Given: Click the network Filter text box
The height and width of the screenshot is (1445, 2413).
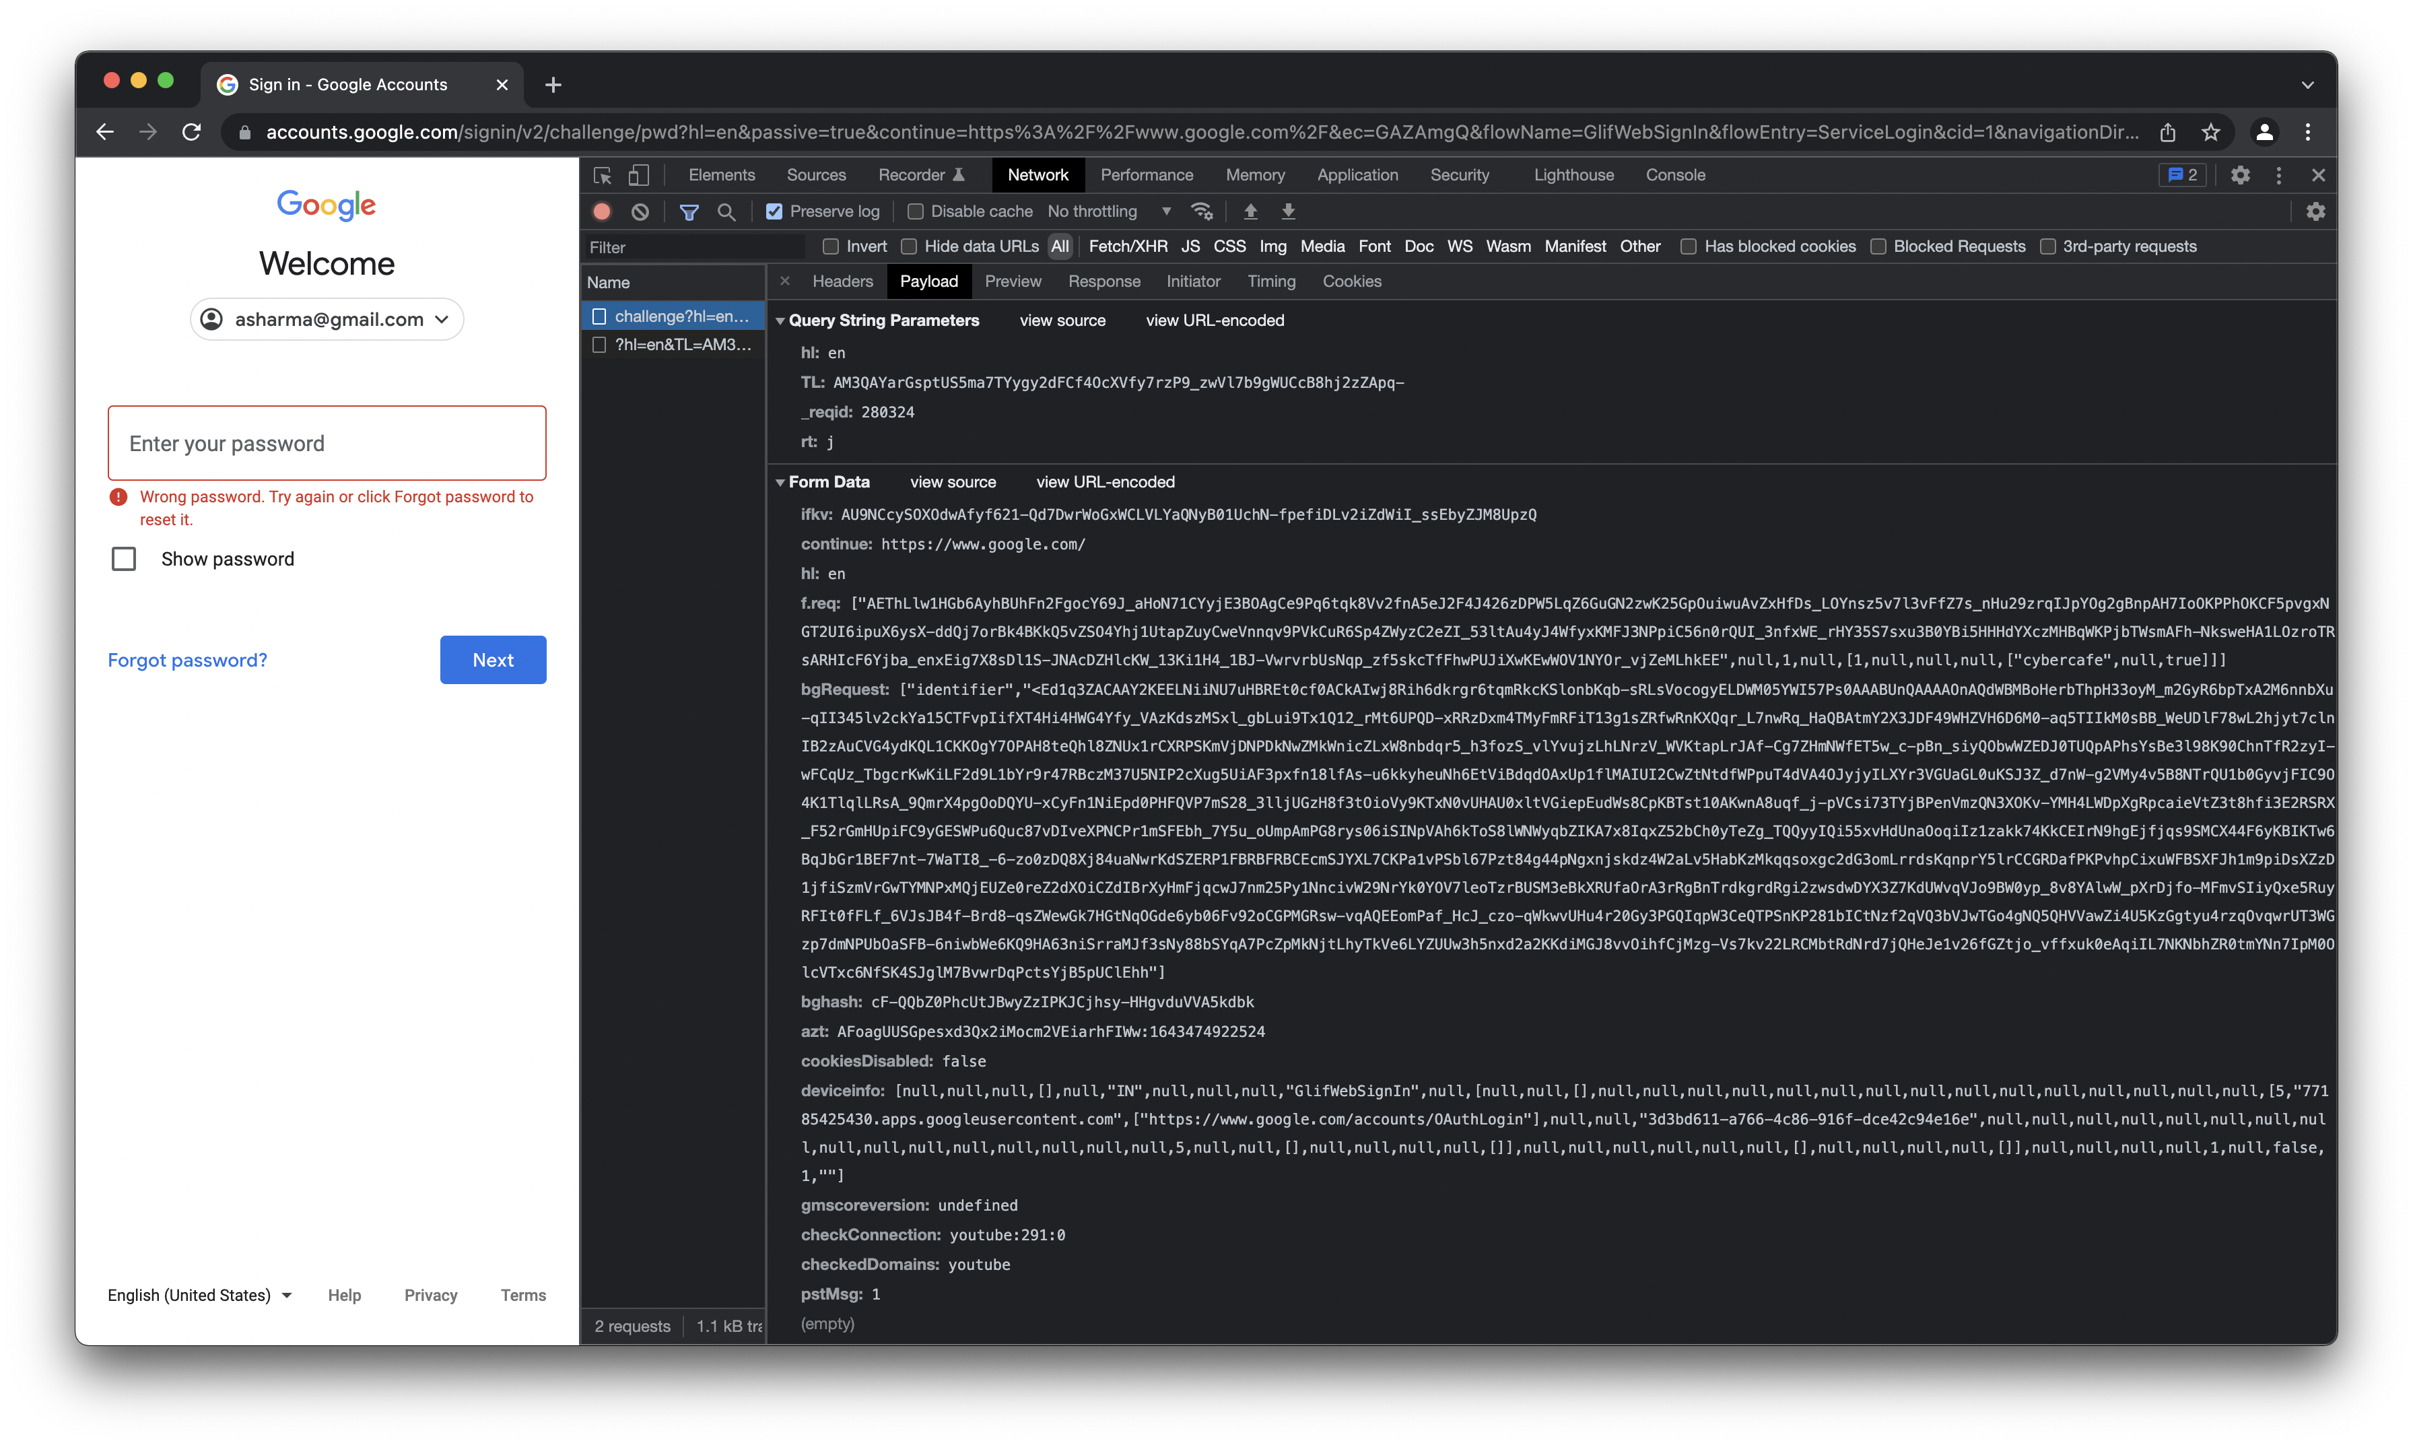Looking at the screenshot, I should (695, 247).
